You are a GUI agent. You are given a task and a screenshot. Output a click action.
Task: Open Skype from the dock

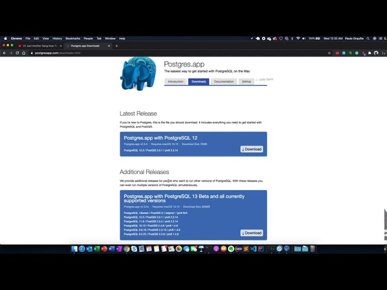[x=134, y=249]
